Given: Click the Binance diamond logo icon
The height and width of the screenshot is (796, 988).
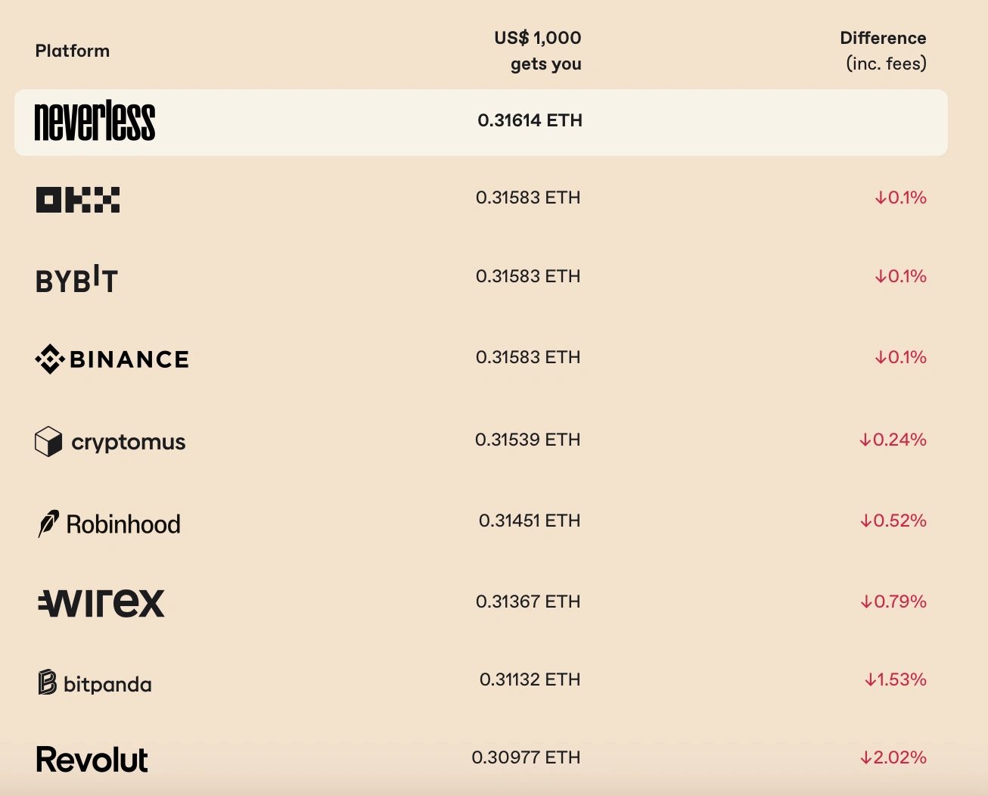Looking at the screenshot, I should pos(49,359).
